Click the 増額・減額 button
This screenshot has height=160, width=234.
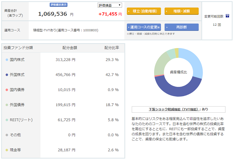(181, 11)
